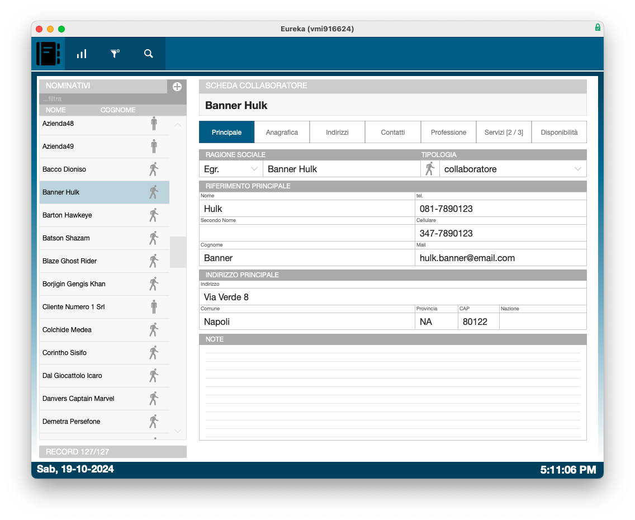Select Blaze Ghost Rider in the list
The height and width of the screenshot is (520, 635).
[x=104, y=261]
